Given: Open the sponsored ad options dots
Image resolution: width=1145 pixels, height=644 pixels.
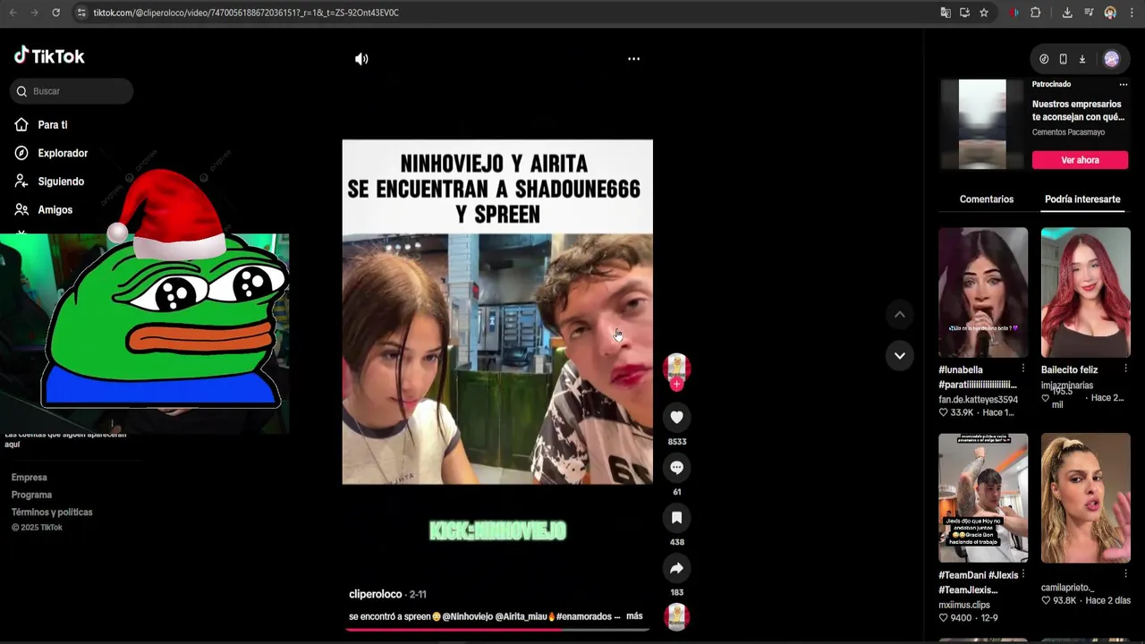Looking at the screenshot, I should tap(1124, 84).
